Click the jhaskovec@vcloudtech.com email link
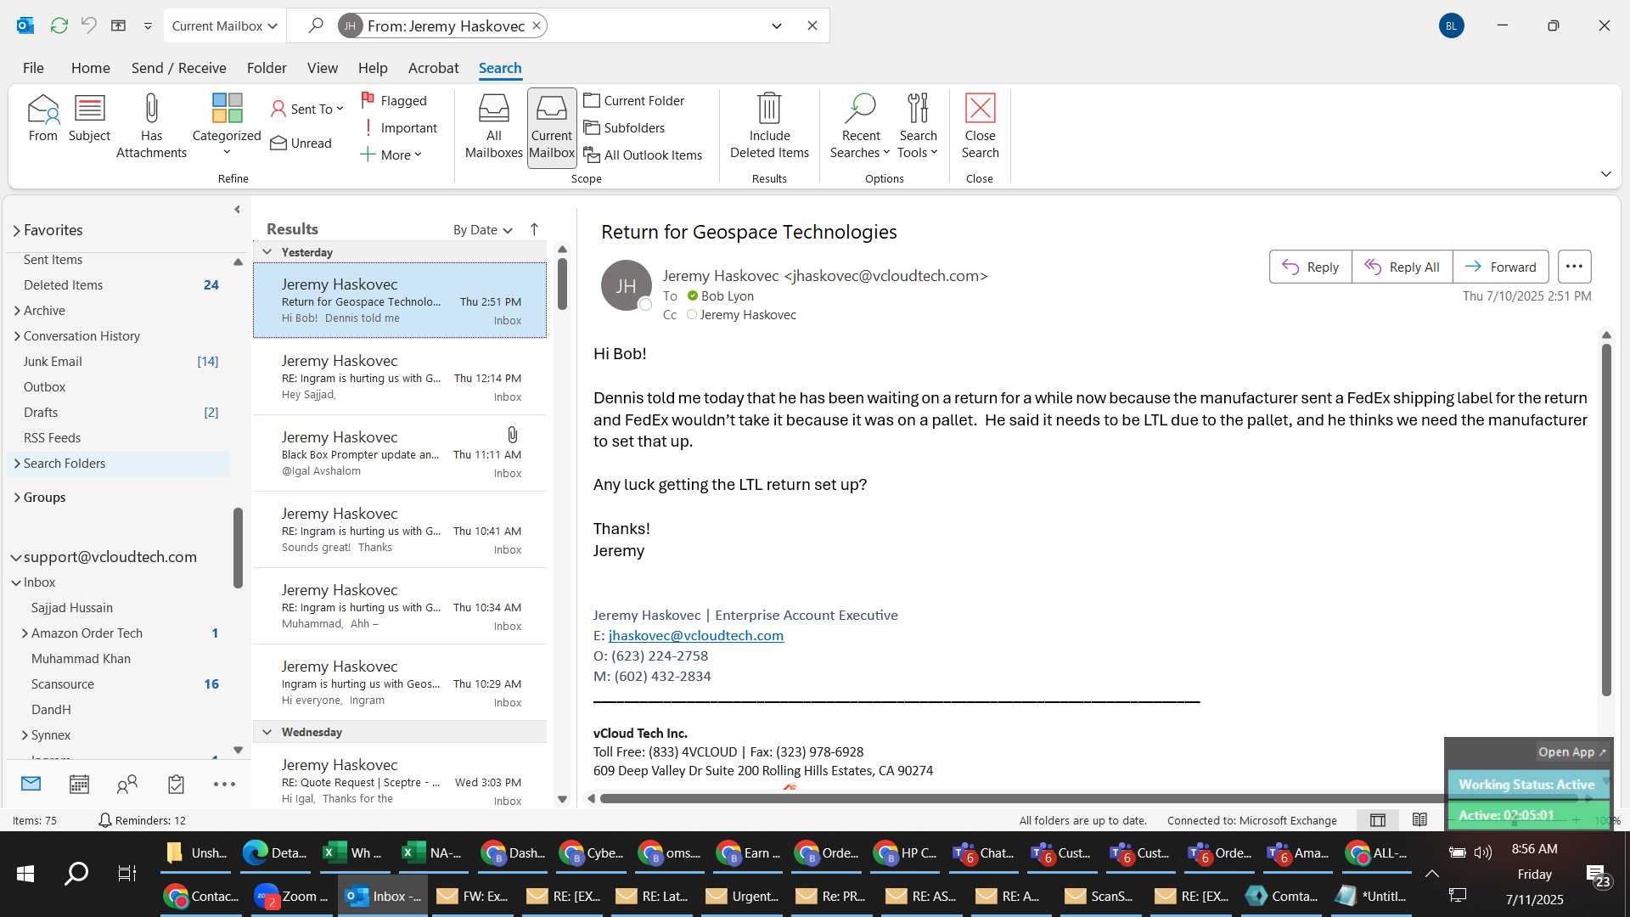 coord(695,635)
